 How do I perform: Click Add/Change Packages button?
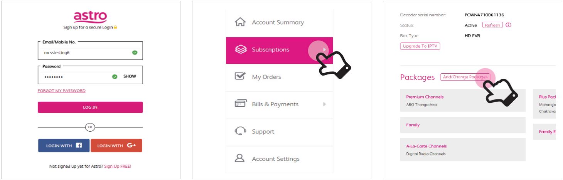pyautogui.click(x=465, y=77)
